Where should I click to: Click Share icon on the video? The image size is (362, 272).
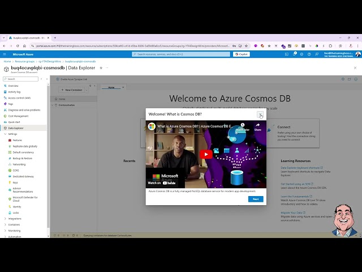click(258, 127)
